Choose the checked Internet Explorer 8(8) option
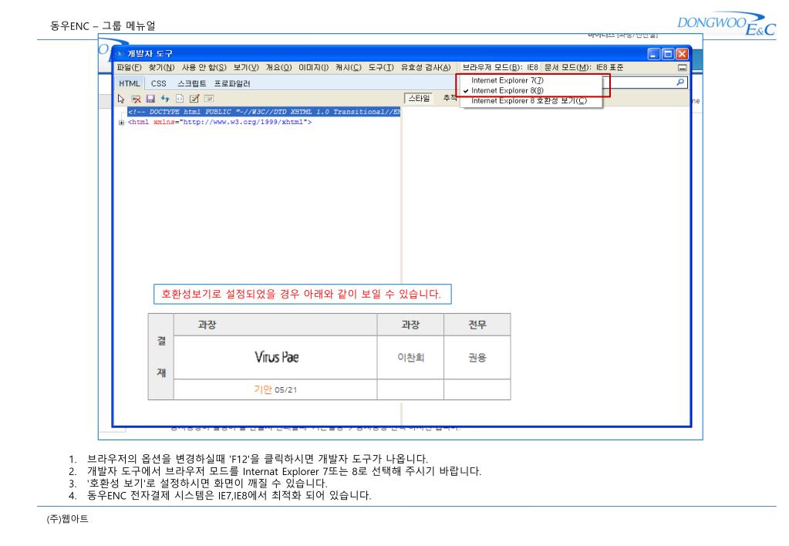 click(507, 90)
